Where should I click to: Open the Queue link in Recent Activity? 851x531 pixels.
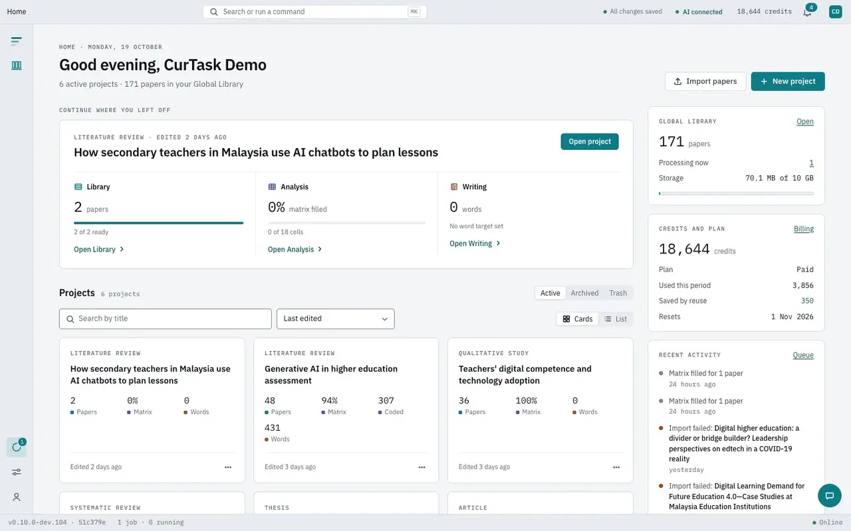coord(803,355)
